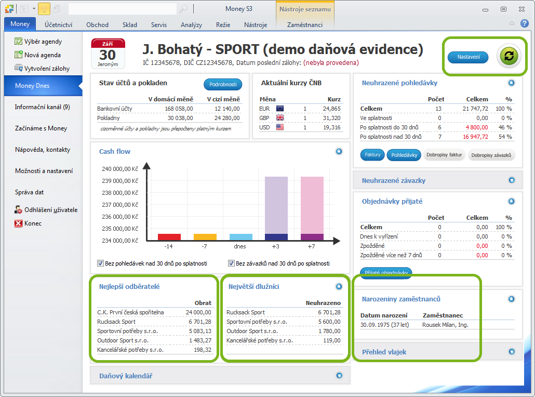The image size is (535, 397).
Task: Collapse the Narozeniny zaměstnanců panel
Action: (x=511, y=299)
